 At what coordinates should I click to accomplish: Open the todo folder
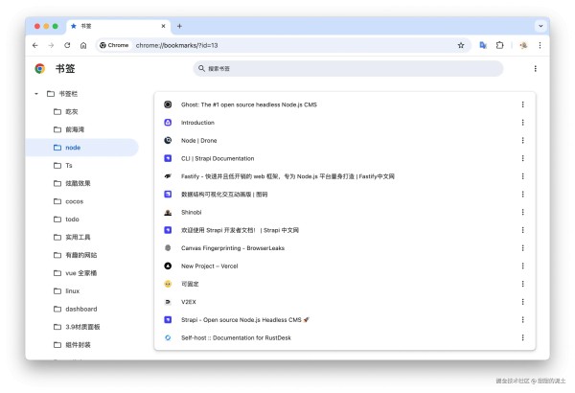pos(66,220)
